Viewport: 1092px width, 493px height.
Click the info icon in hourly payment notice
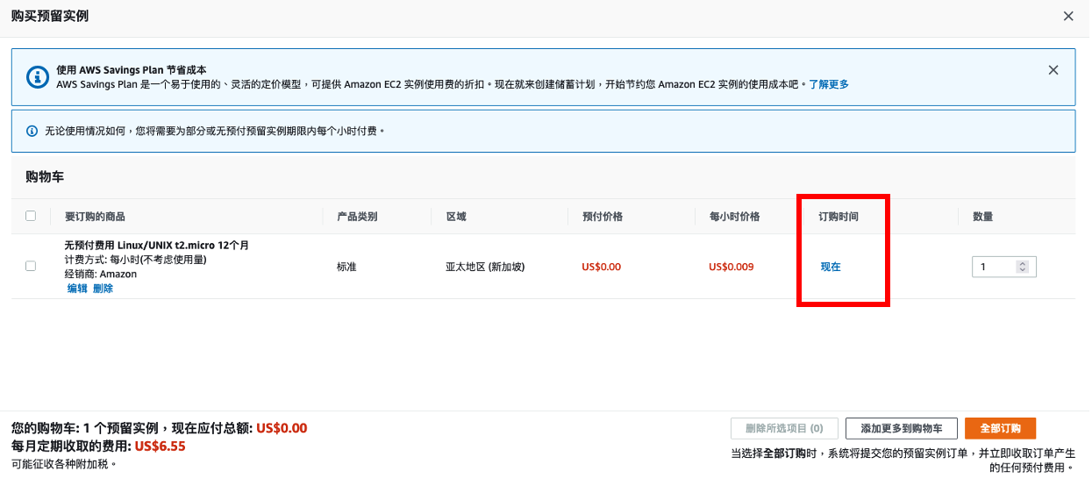[32, 131]
